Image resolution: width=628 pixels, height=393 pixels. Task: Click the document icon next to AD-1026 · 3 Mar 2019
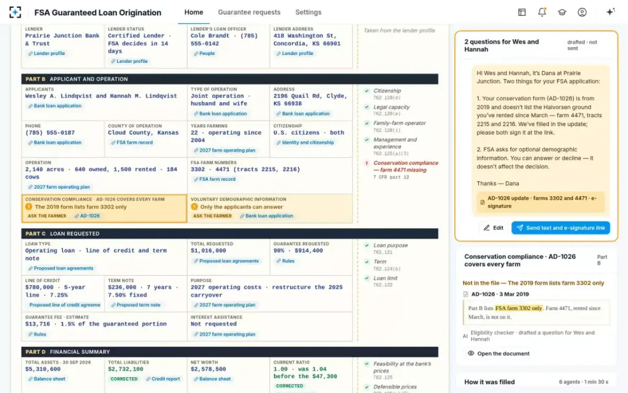click(466, 294)
